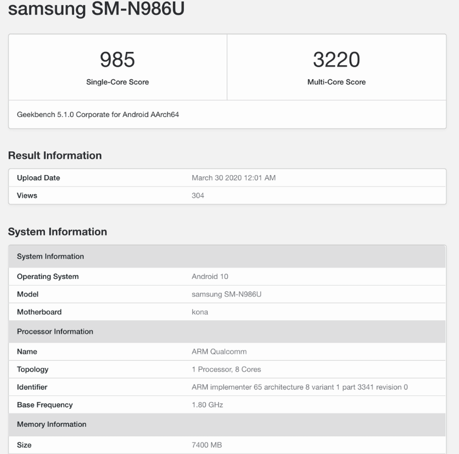Select the "Android 10" value
This screenshot has width=459, height=454.
click(210, 277)
